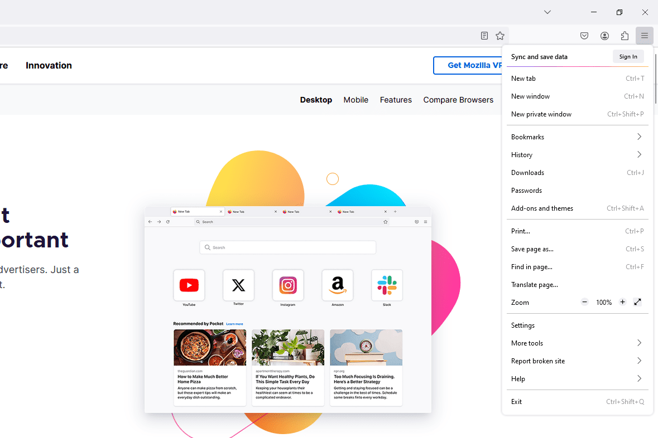Expand the History submenu

[578, 155]
